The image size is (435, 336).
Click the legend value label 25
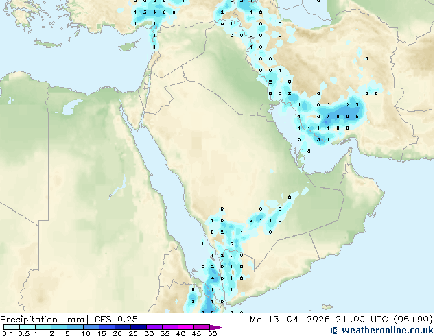[x=133, y=333]
